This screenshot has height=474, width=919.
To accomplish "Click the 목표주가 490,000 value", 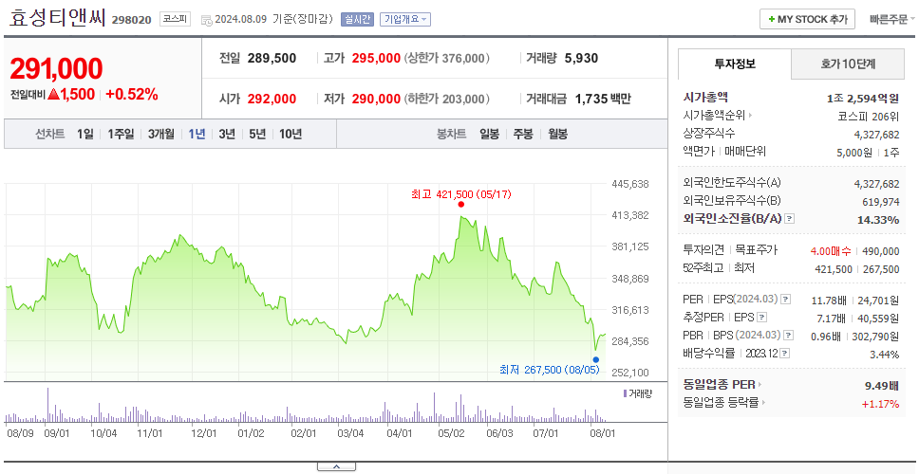I will coord(881,251).
